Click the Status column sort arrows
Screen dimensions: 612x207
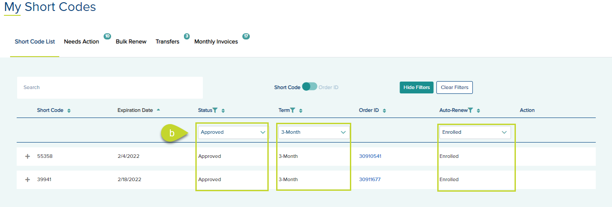point(223,111)
